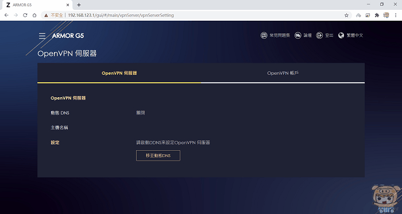
Task: Select the 設定 label
Action: click(x=55, y=142)
